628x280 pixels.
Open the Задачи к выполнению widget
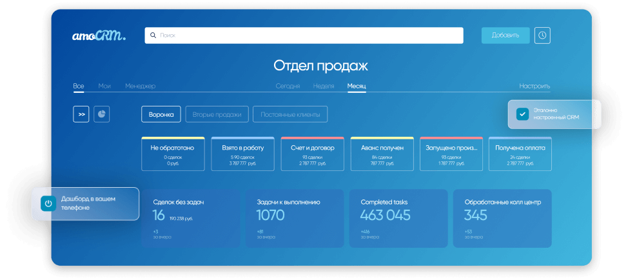(295, 218)
